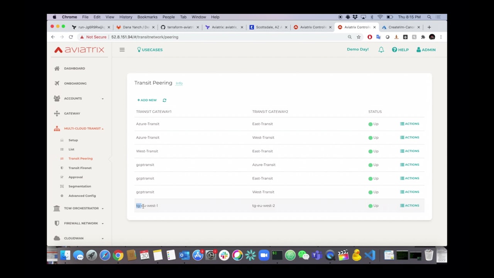This screenshot has width=494, height=278.
Task: Open List under Multi-Cloud Transit
Action: point(71,149)
